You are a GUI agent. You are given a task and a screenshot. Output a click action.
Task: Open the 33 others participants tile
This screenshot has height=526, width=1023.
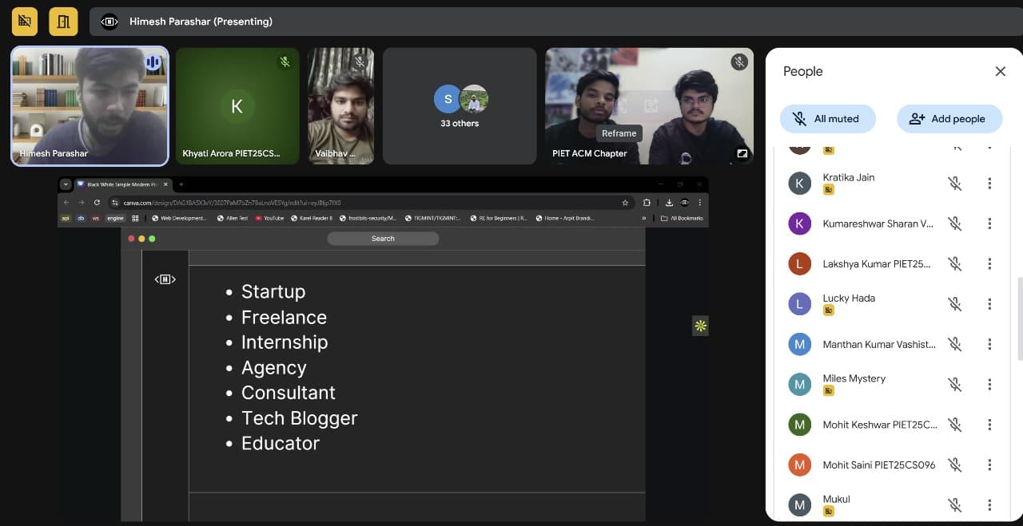click(x=460, y=106)
